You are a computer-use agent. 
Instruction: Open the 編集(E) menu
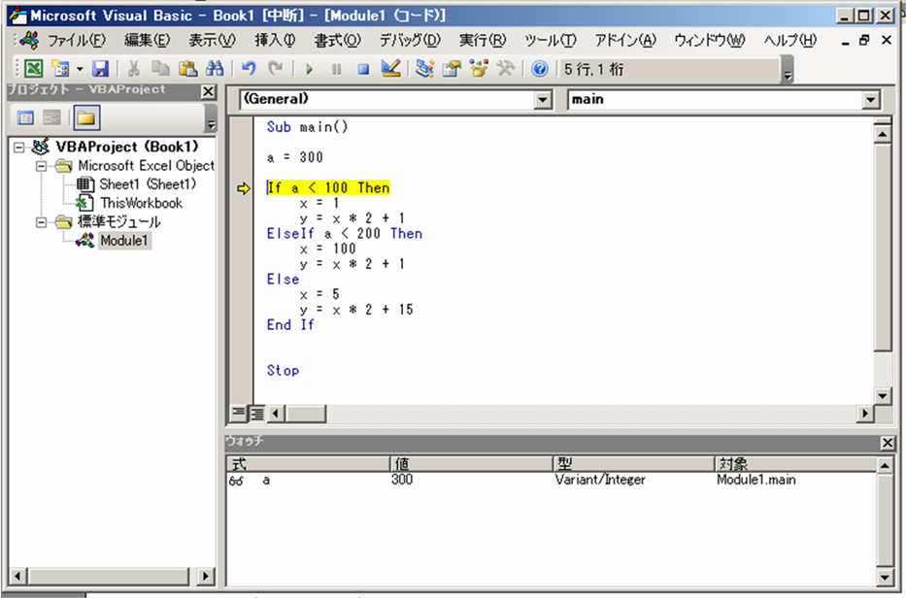(147, 41)
